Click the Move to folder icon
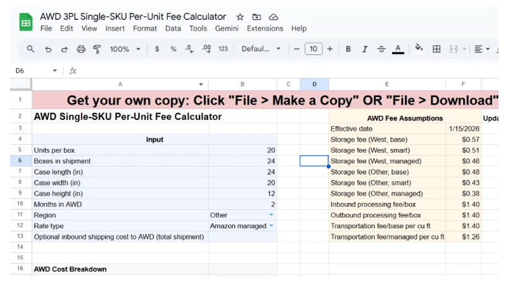 257,17
